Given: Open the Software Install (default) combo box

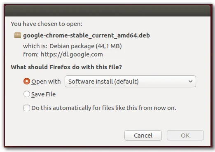Looking at the screenshot, I should (x=130, y=81).
